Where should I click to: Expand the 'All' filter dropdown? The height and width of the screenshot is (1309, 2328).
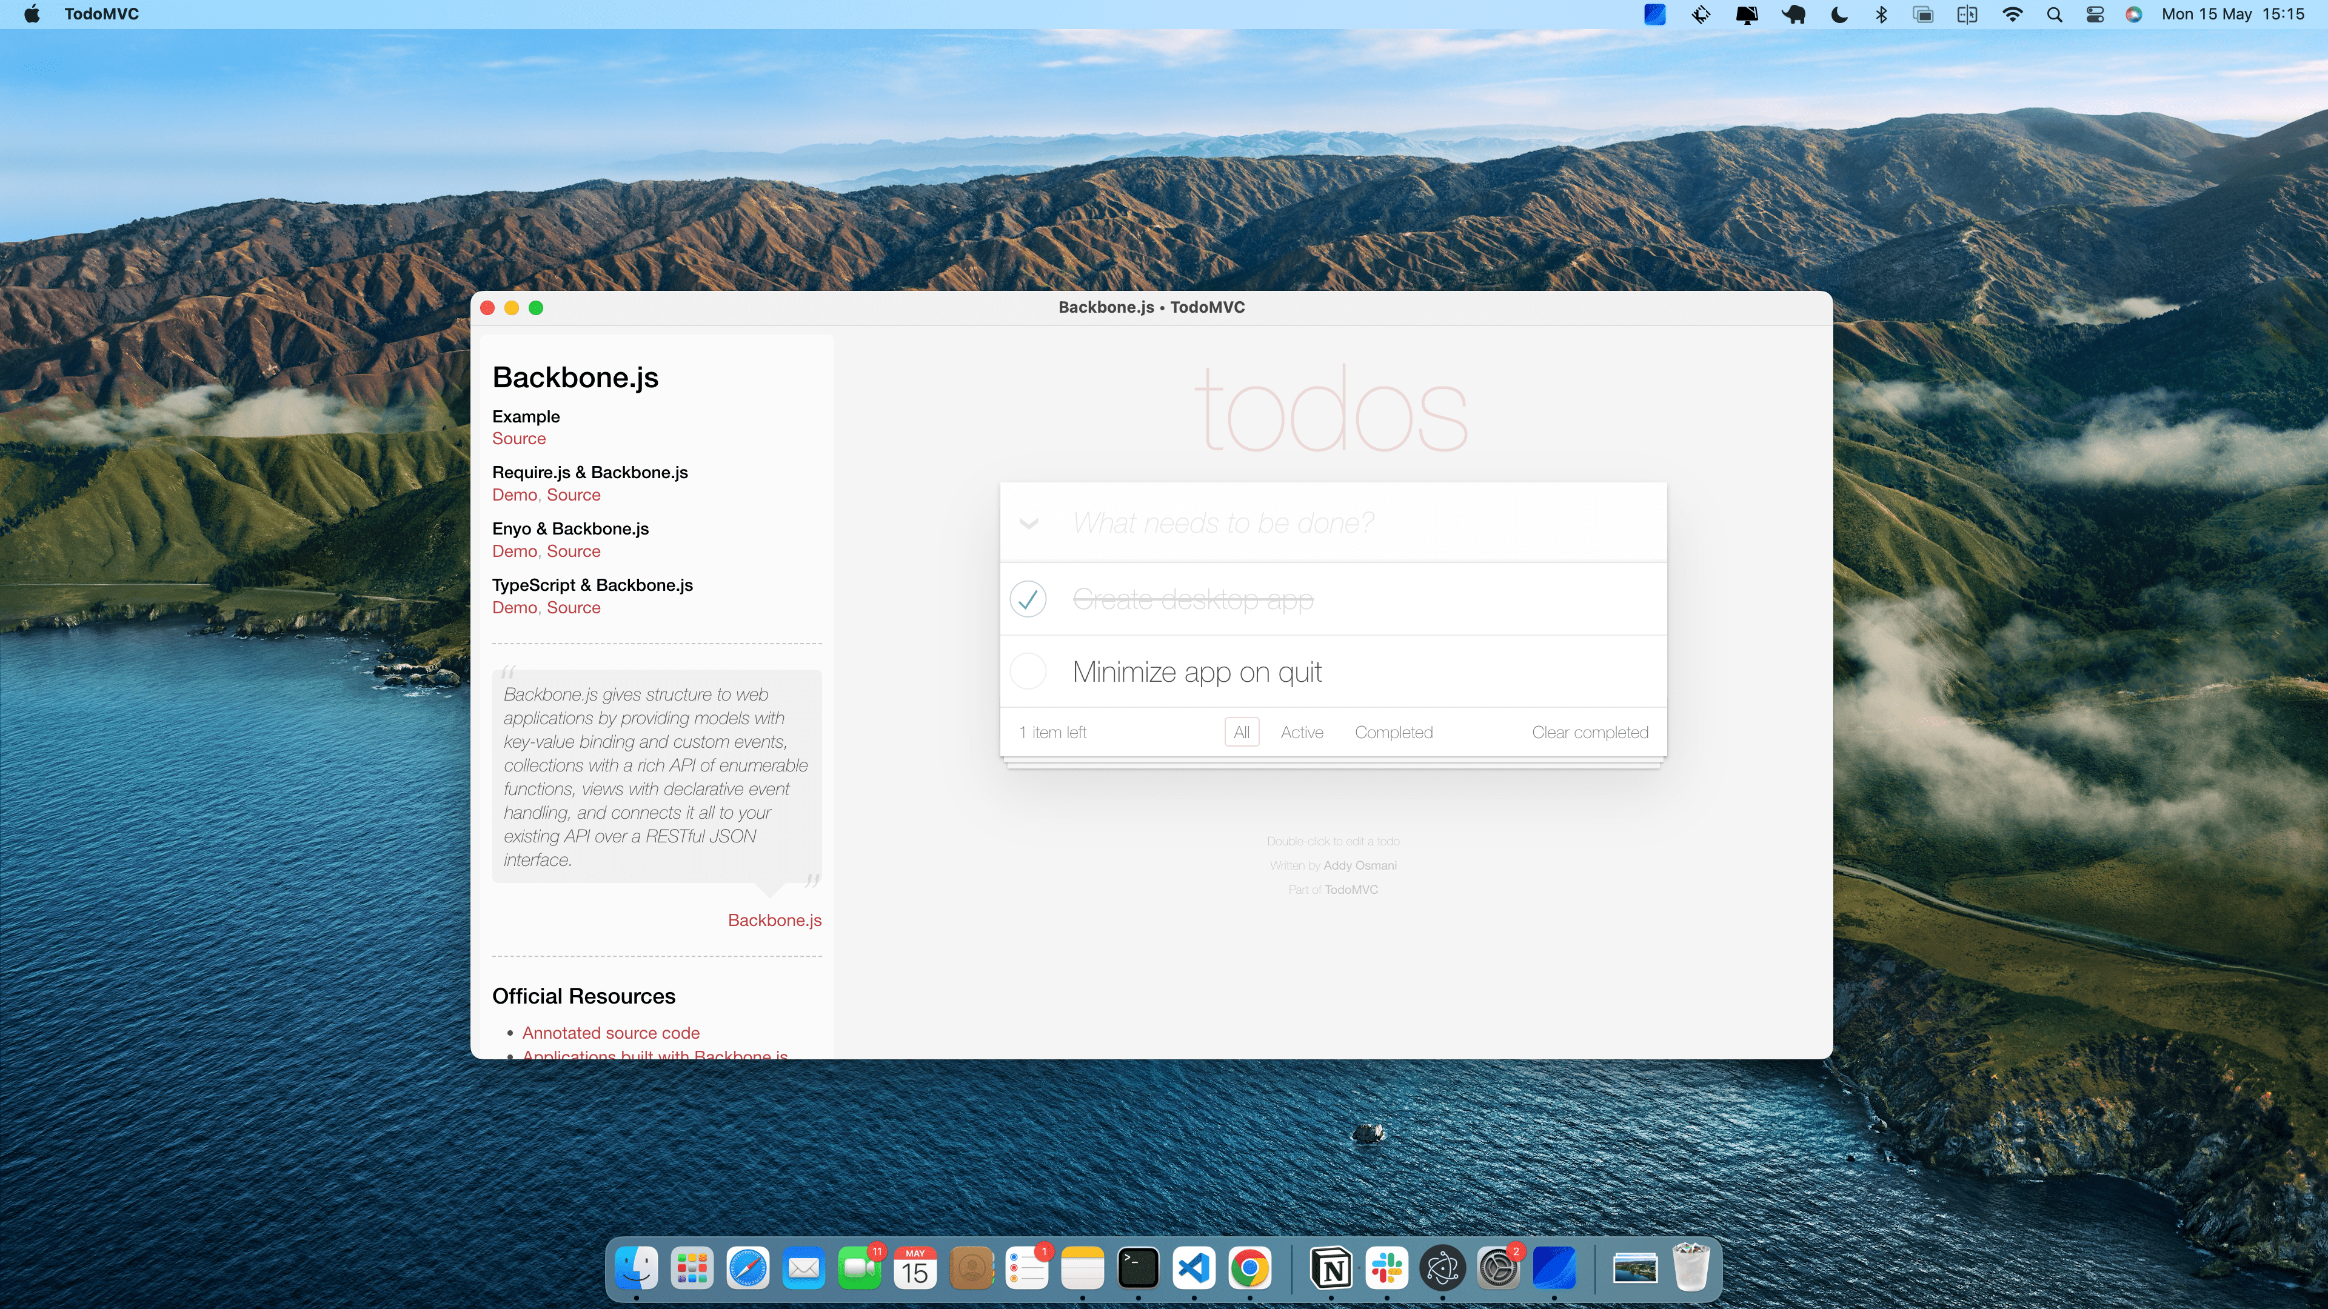[1242, 732]
